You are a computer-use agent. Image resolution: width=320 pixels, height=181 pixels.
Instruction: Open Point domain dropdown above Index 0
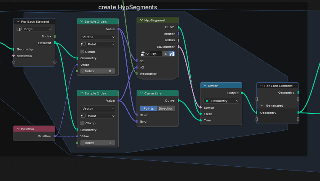(x=98, y=44)
